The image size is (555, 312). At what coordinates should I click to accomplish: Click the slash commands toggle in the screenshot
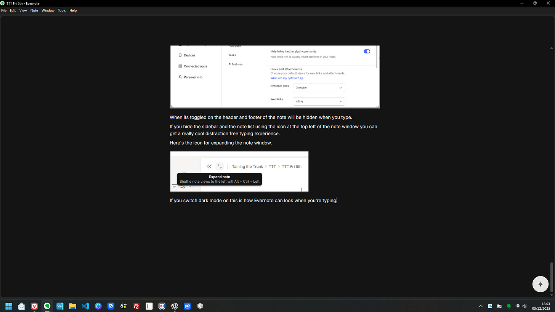367,51
